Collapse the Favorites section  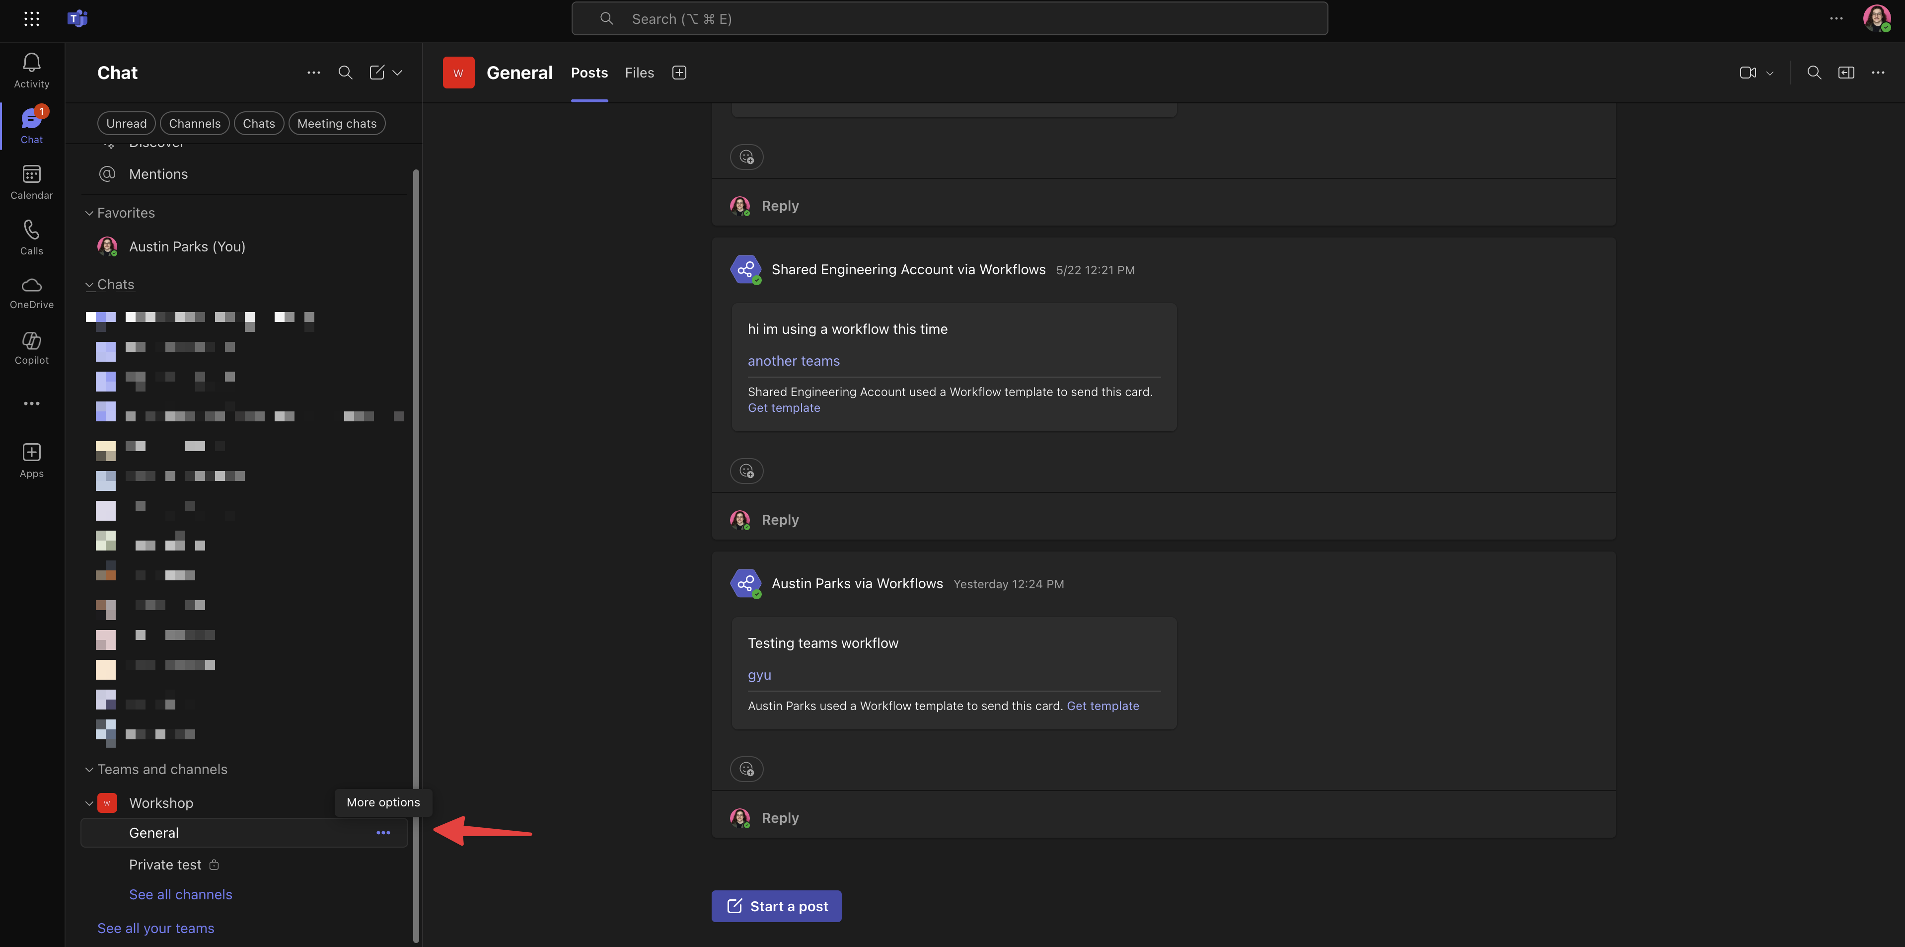pyautogui.click(x=89, y=213)
